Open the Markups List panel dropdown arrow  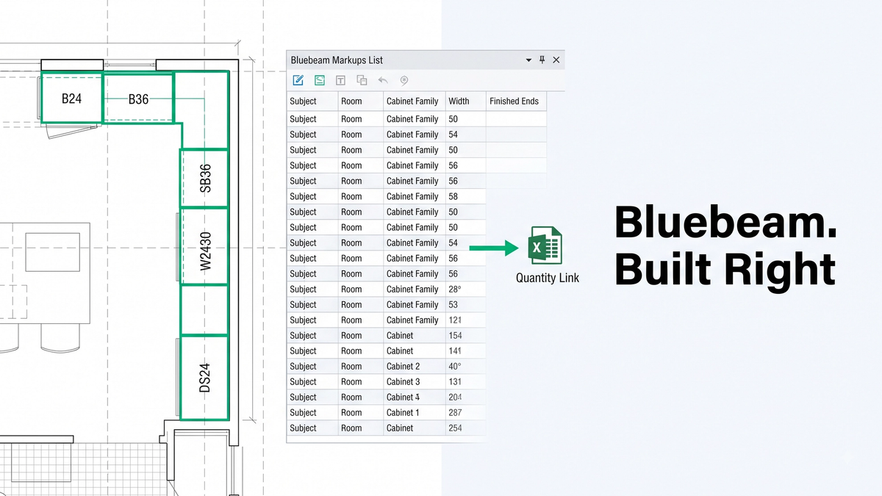[528, 60]
